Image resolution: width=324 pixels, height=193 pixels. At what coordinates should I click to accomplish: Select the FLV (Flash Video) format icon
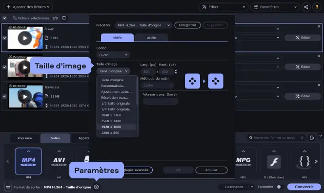(274, 161)
